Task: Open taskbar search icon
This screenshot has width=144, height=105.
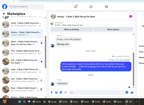Action: tap(24, 102)
